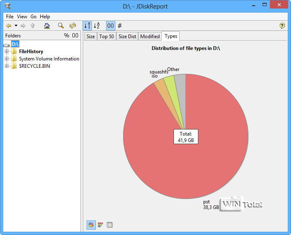Screen dimensions: 291x235
Task: Click the Back arrow toolbar icon
Action: [9, 26]
